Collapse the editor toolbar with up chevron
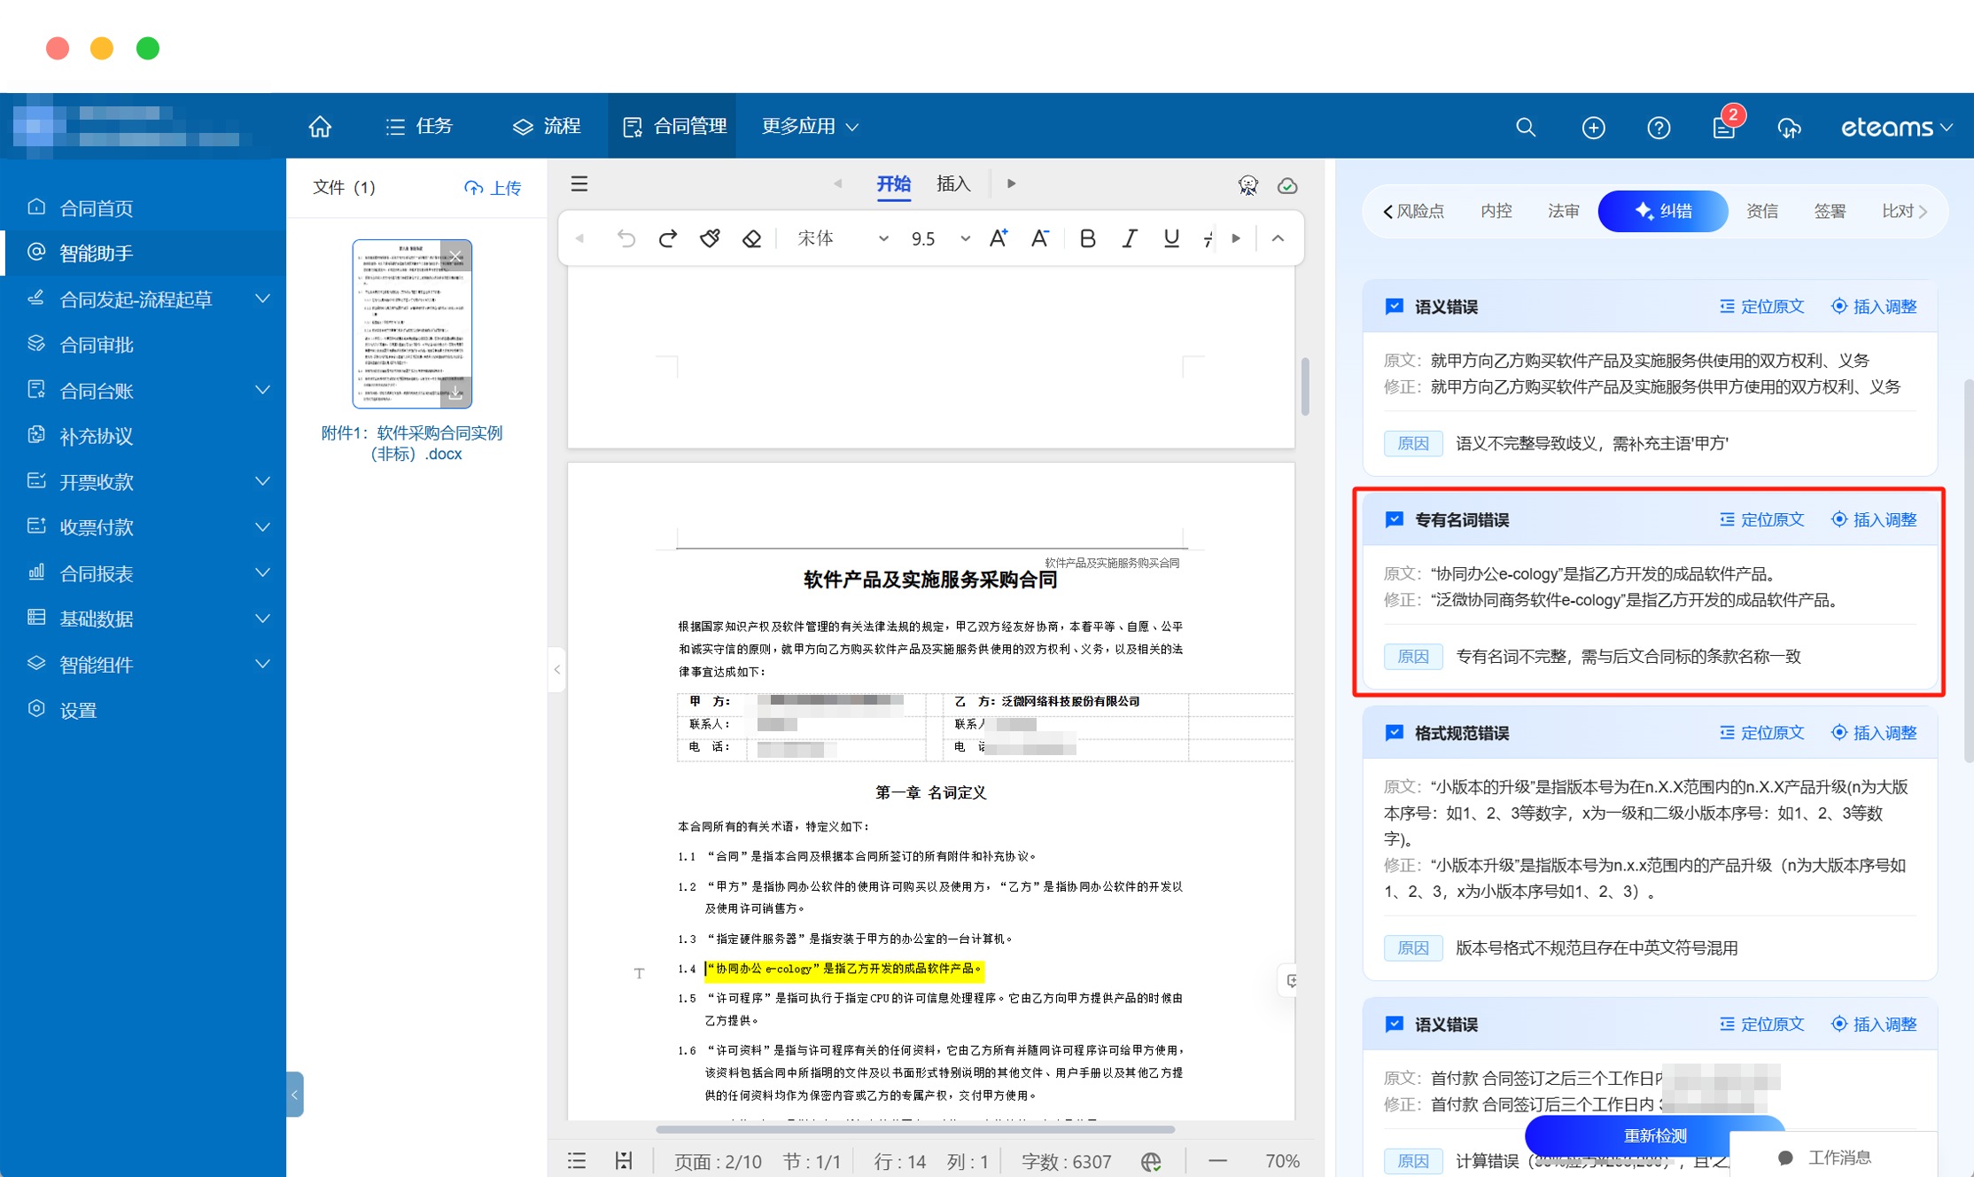The image size is (1974, 1177). click(x=1278, y=238)
